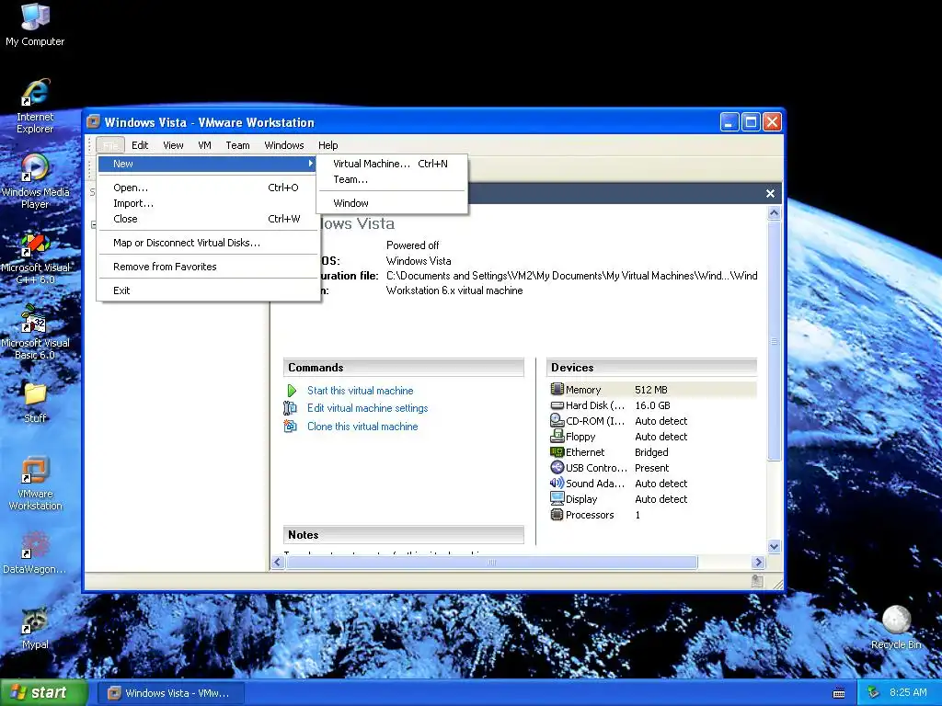Close the virtual machine tab with X
Image resolution: width=942 pixels, height=706 pixels.
770,193
